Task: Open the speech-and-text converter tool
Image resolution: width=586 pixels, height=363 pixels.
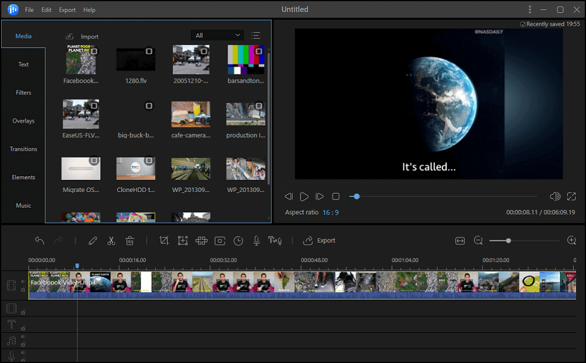Action: (x=275, y=241)
